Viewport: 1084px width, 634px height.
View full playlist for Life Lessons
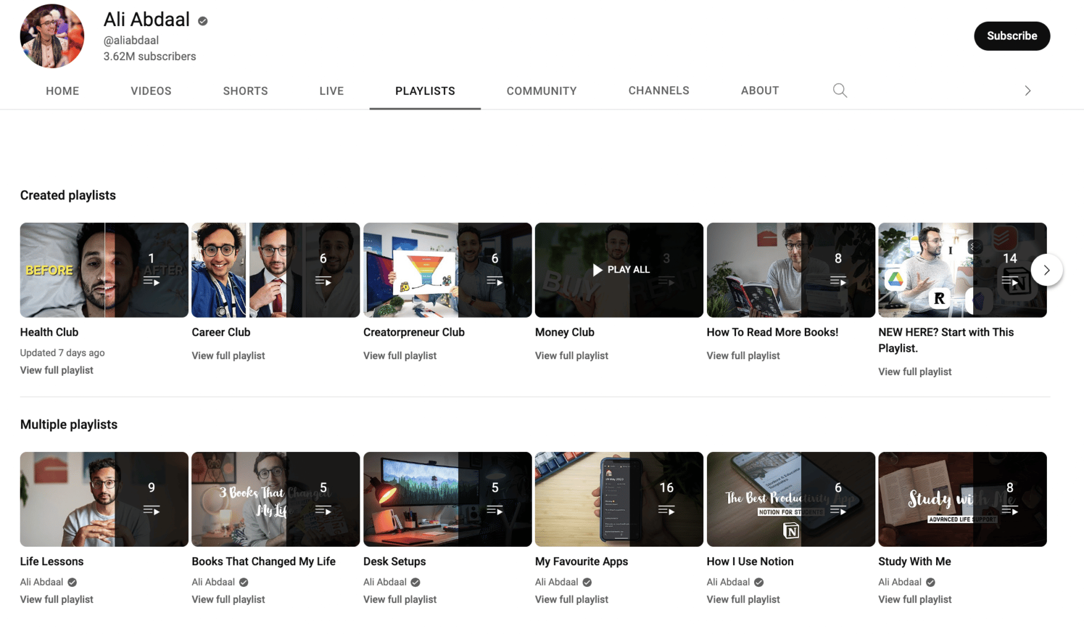click(56, 599)
